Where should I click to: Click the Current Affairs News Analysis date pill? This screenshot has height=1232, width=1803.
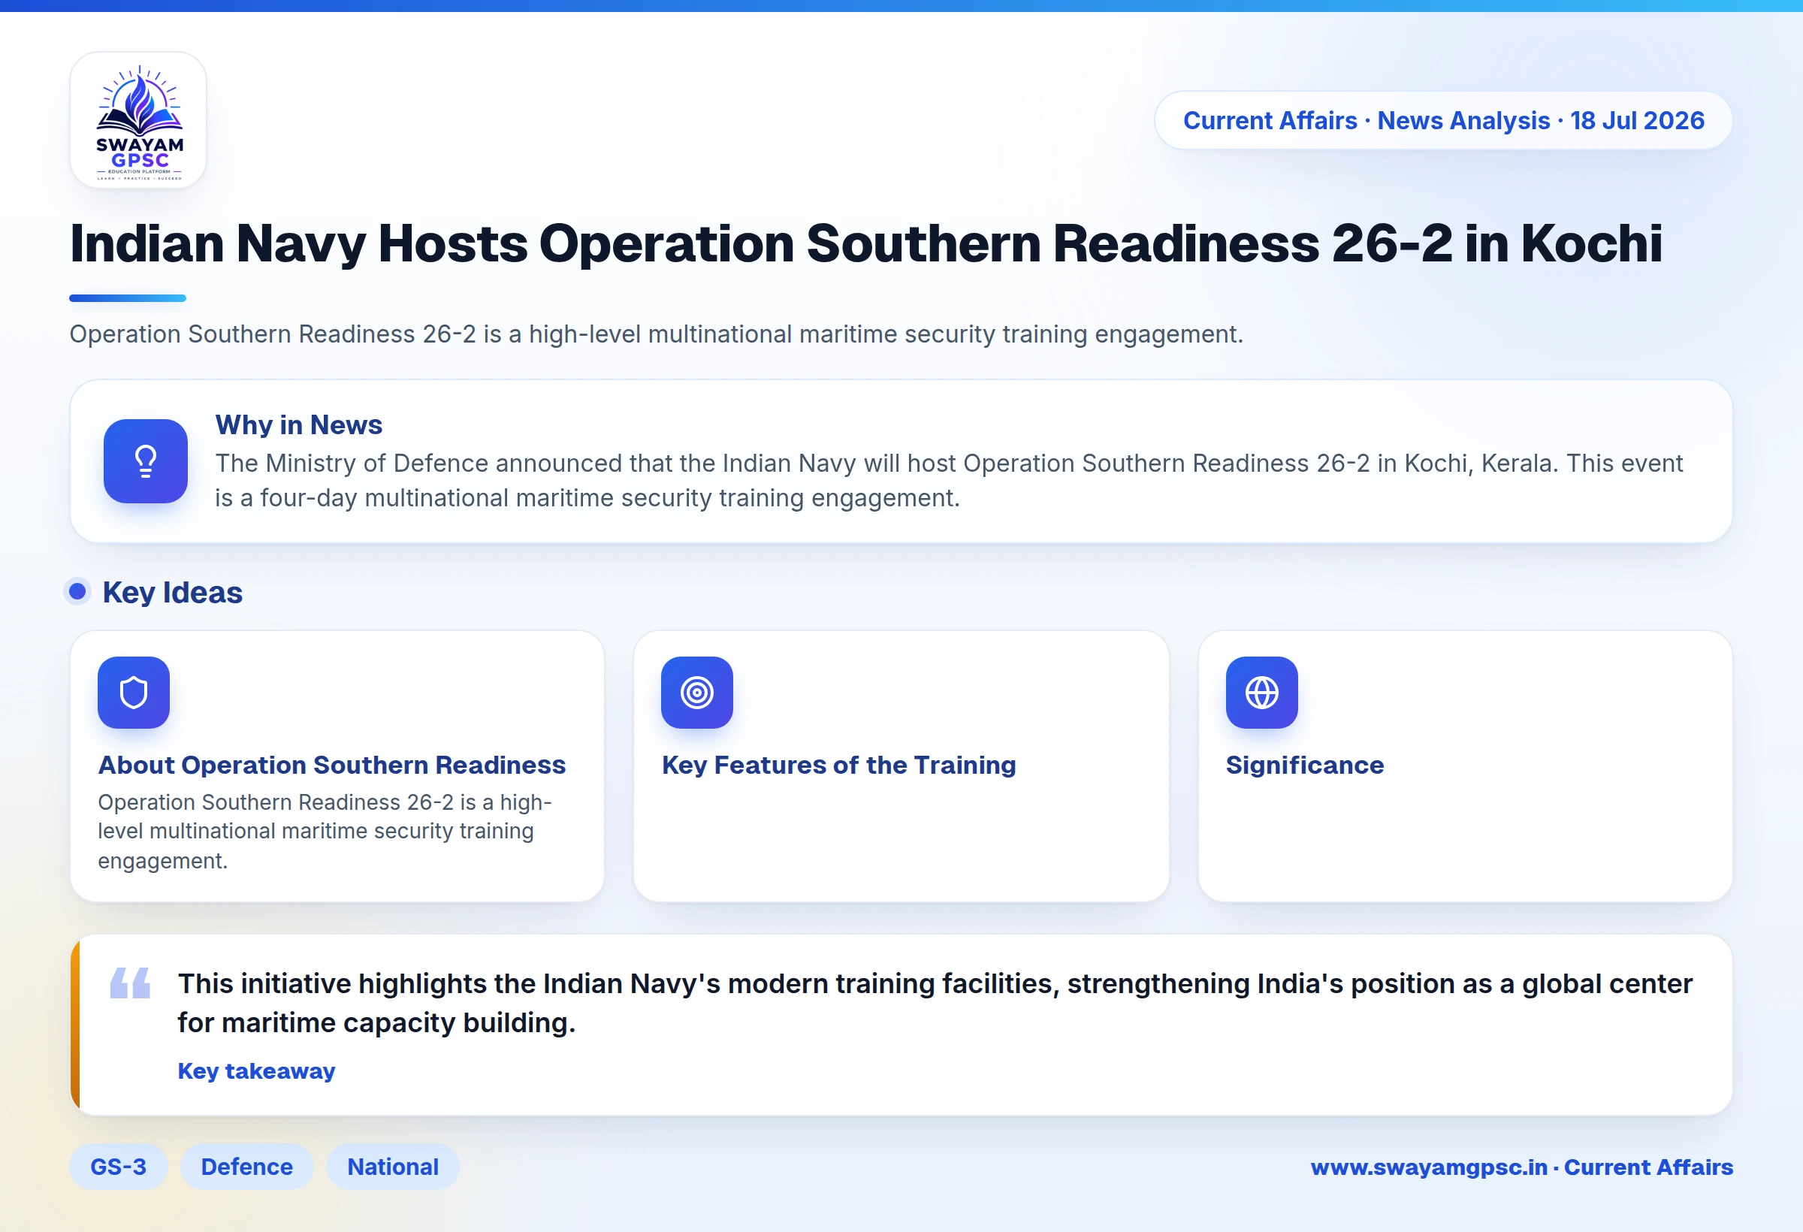[x=1443, y=120]
